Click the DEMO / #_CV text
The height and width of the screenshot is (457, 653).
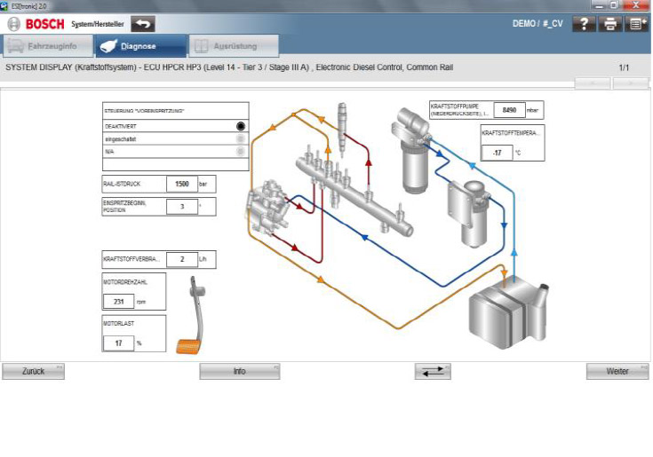pos(538,24)
